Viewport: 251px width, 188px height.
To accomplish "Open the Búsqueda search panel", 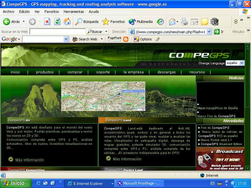I will click(x=87, y=22).
